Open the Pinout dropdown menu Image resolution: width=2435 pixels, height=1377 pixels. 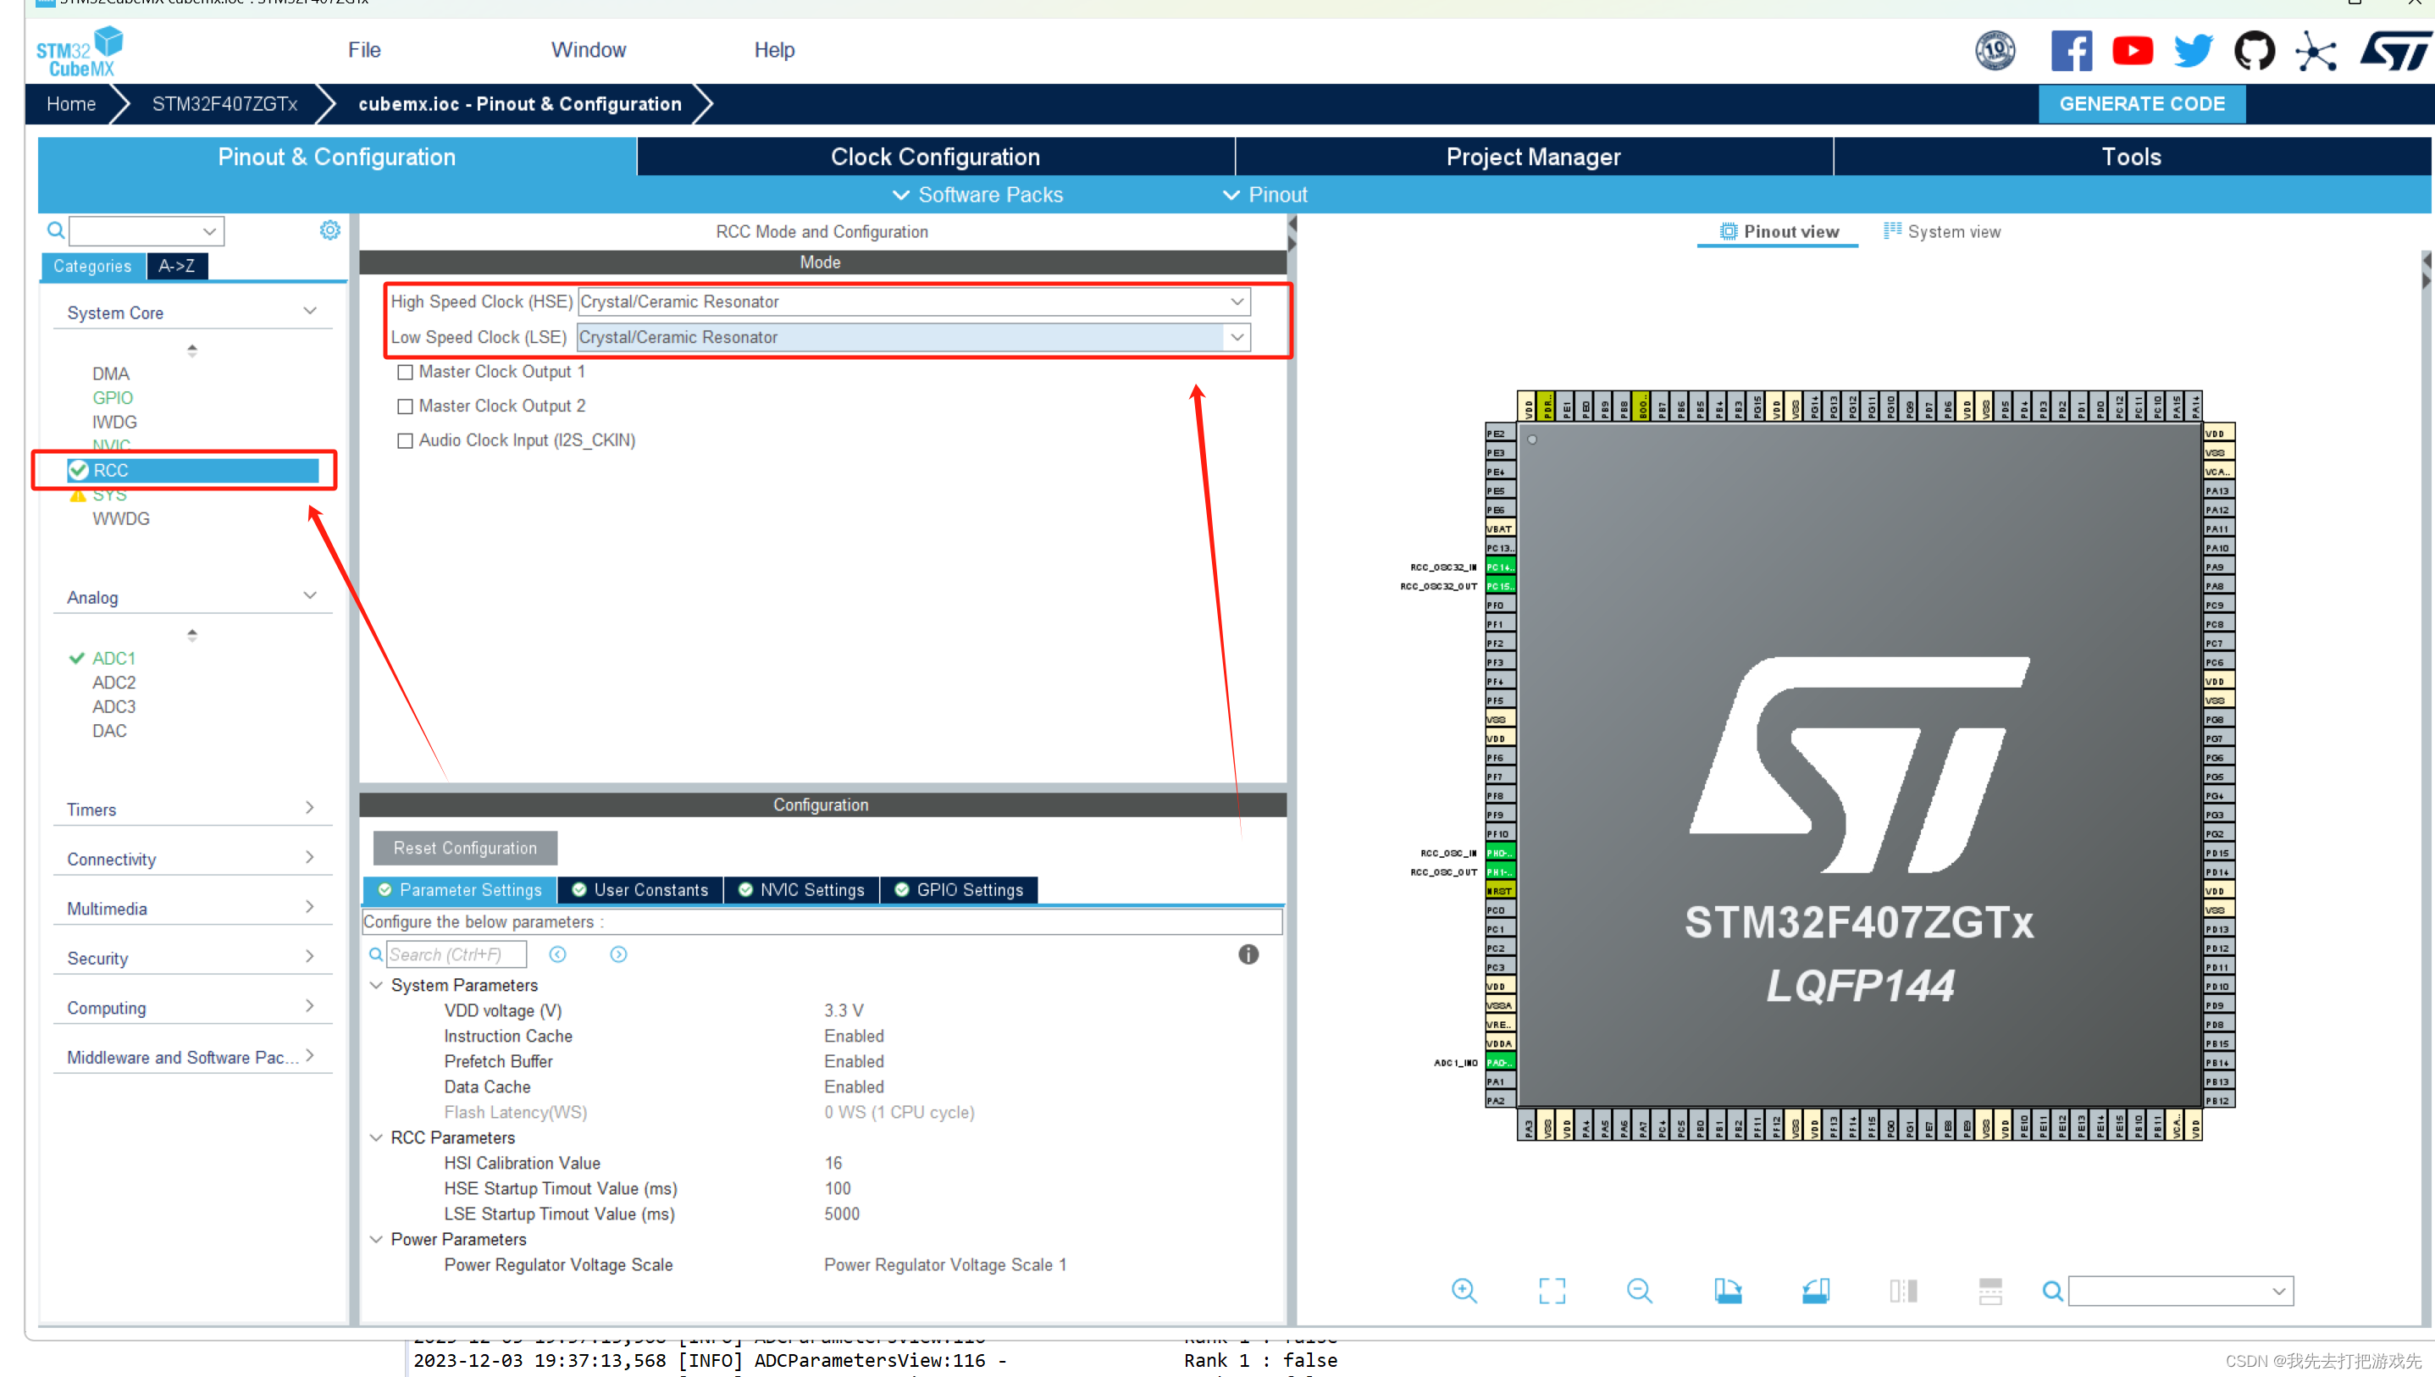[1264, 194]
